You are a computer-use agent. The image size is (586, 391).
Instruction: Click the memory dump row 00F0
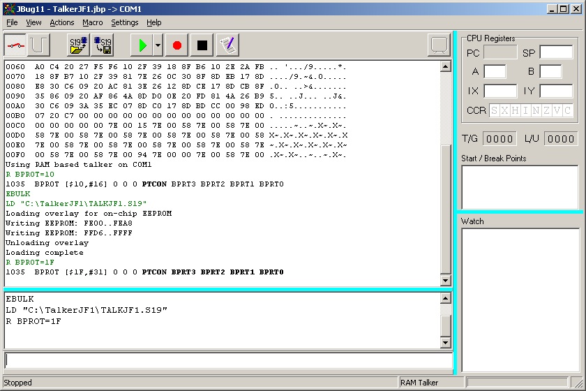[x=176, y=155]
